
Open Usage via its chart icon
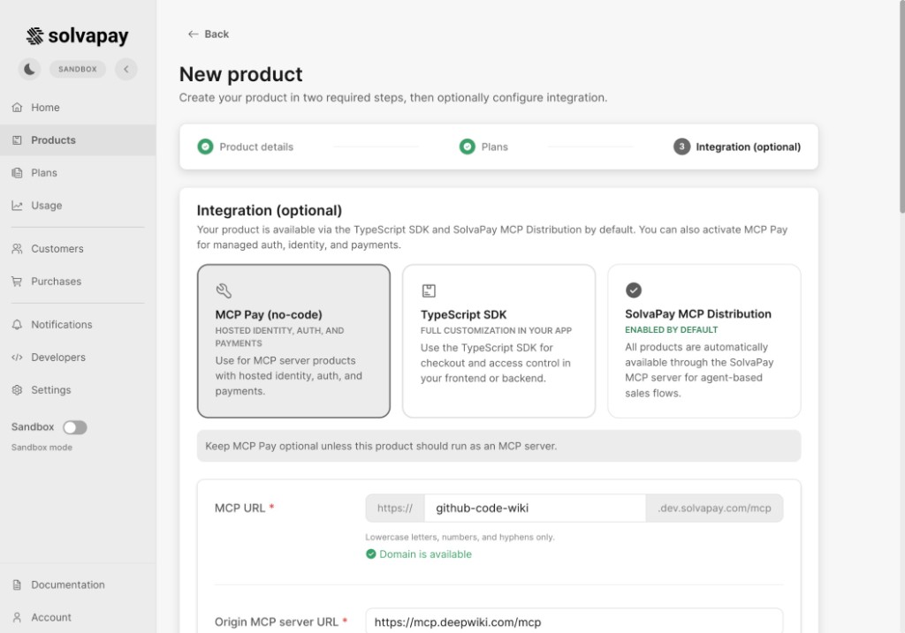(x=17, y=205)
